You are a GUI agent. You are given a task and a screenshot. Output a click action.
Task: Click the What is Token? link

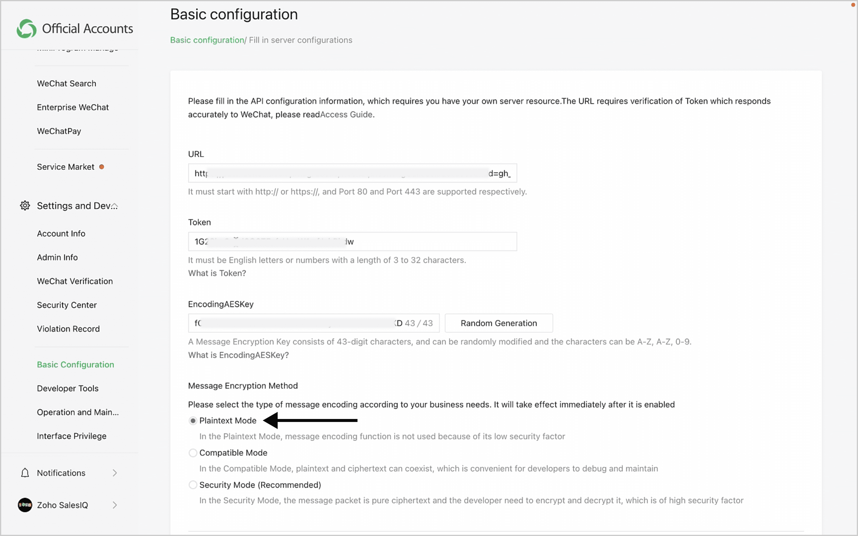tap(217, 273)
